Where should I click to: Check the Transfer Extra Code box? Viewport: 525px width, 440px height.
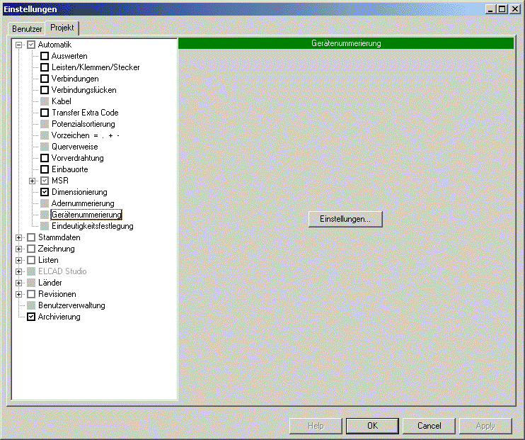point(45,113)
